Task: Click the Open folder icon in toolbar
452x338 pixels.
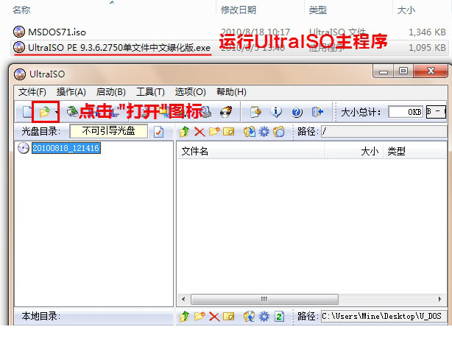Action: 44,112
